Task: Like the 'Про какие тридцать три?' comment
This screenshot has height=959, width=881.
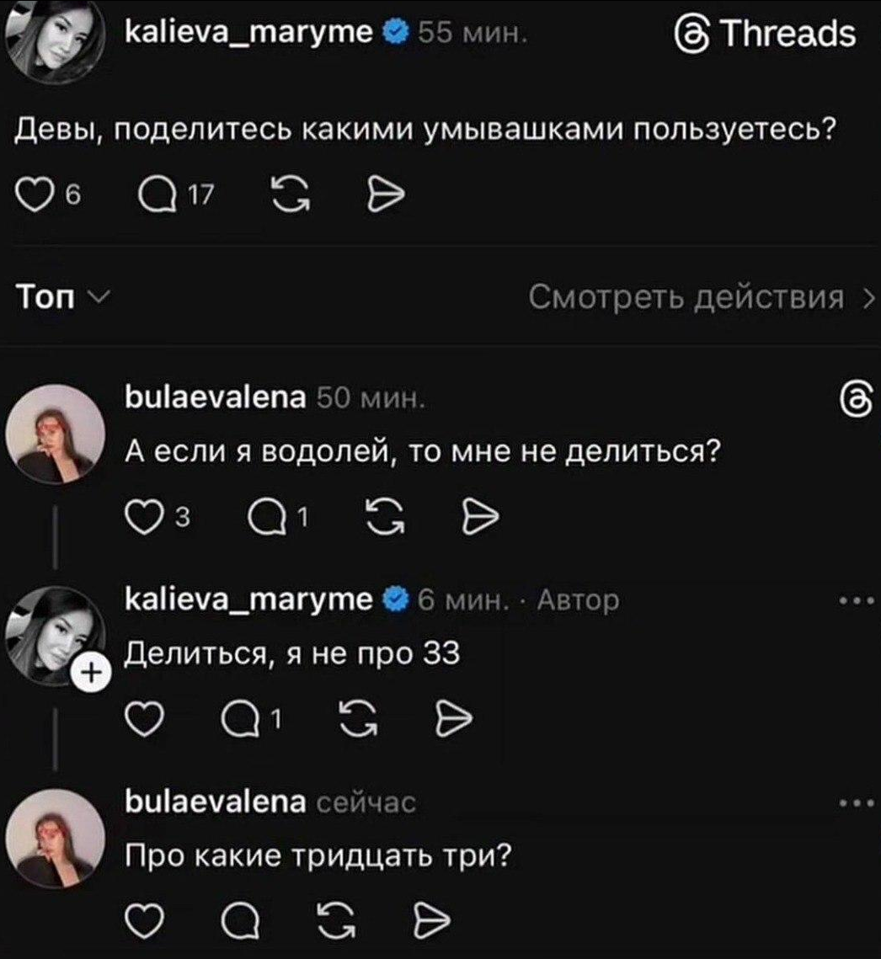Action: tap(144, 921)
